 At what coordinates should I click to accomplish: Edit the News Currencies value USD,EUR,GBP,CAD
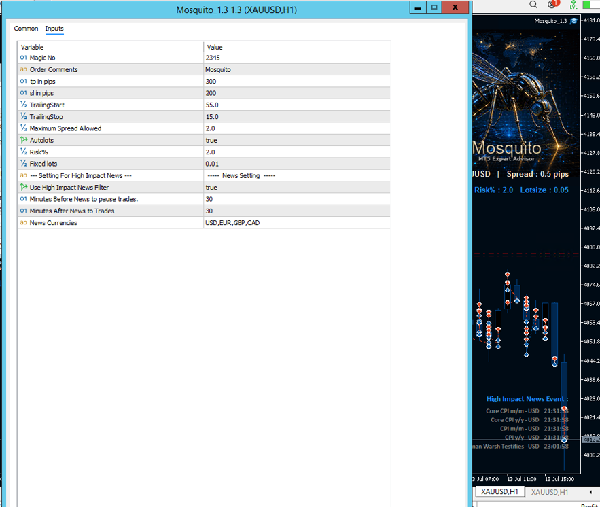(x=297, y=222)
